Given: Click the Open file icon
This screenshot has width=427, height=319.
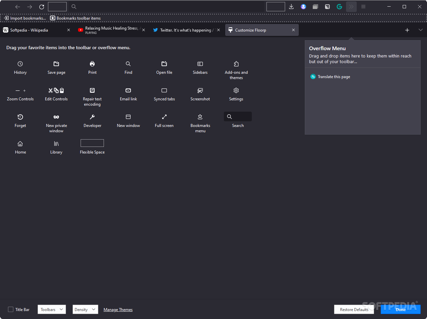Looking at the screenshot, I should click(x=164, y=64).
